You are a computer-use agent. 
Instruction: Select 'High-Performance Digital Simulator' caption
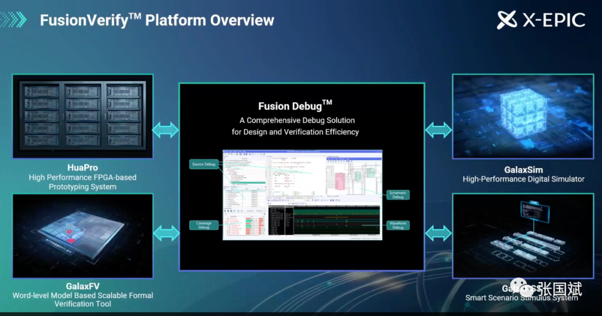(523, 179)
